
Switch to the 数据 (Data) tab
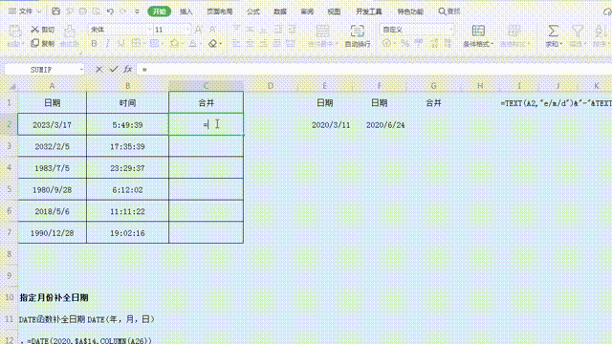coord(280,11)
